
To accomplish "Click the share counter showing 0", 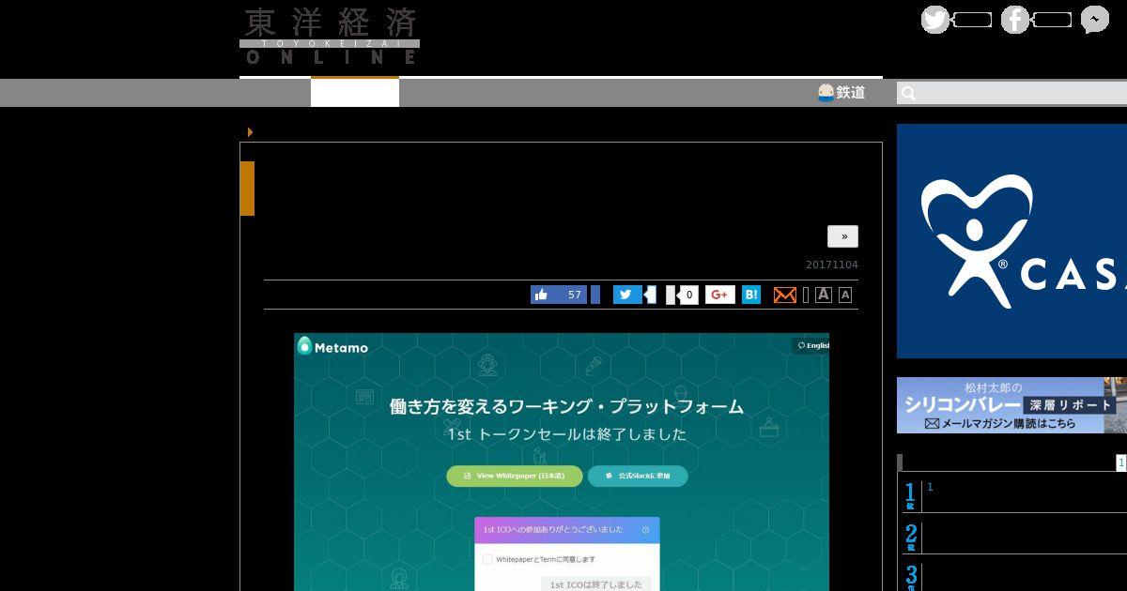I will [x=689, y=295].
